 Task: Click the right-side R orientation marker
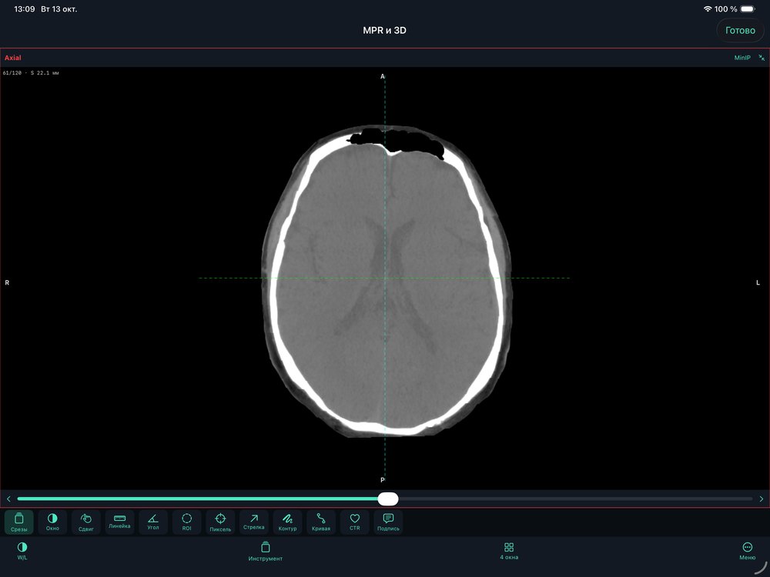7,282
